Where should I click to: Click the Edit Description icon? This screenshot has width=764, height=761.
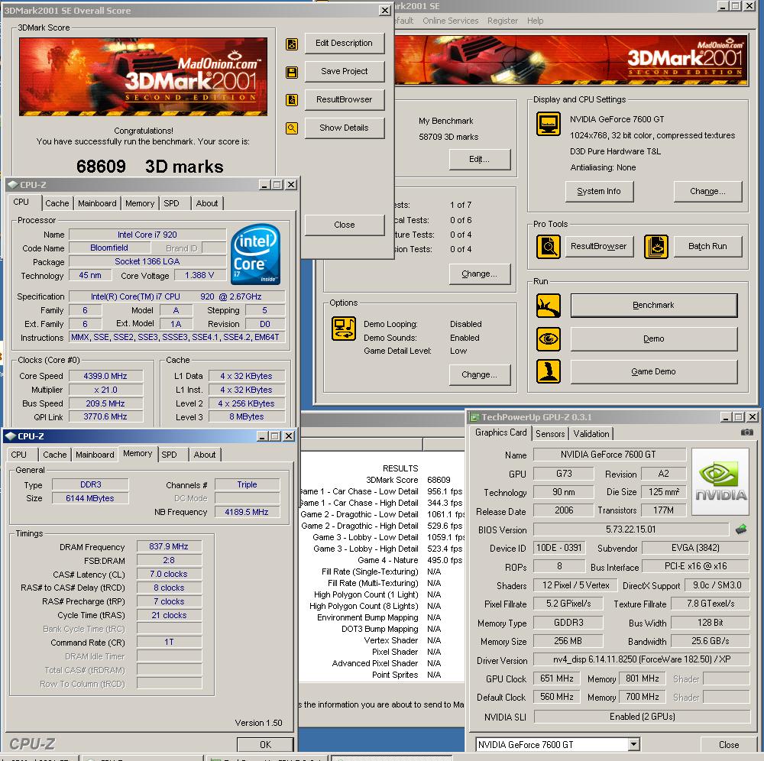coord(291,44)
